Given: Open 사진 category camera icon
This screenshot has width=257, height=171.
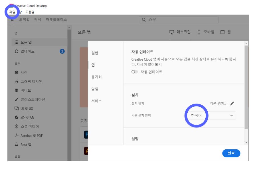Looking at the screenshot, I should 16,72.
